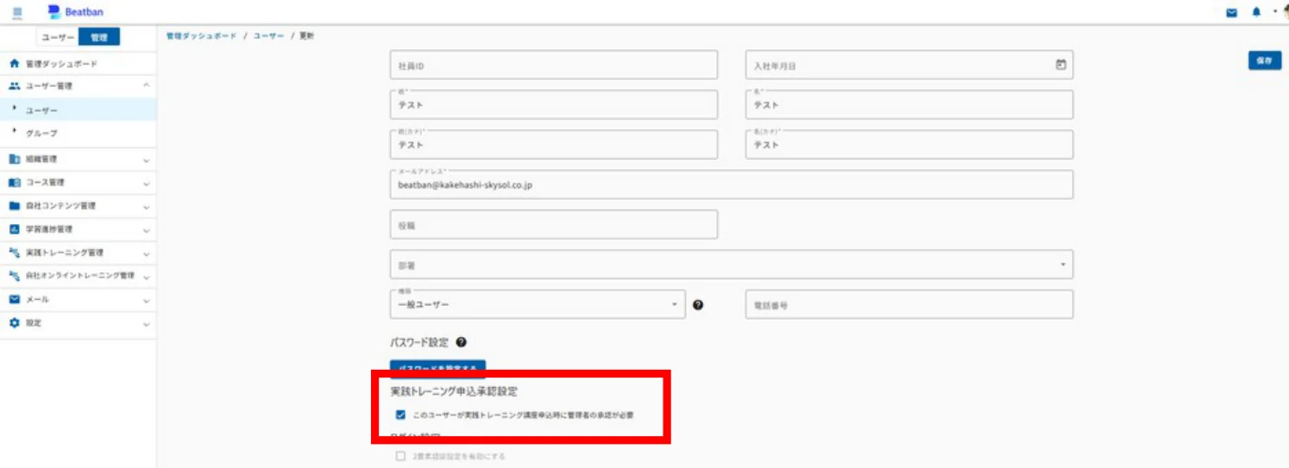Click the book icon beside コース管理
This screenshot has width=1289, height=468.
click(x=14, y=183)
